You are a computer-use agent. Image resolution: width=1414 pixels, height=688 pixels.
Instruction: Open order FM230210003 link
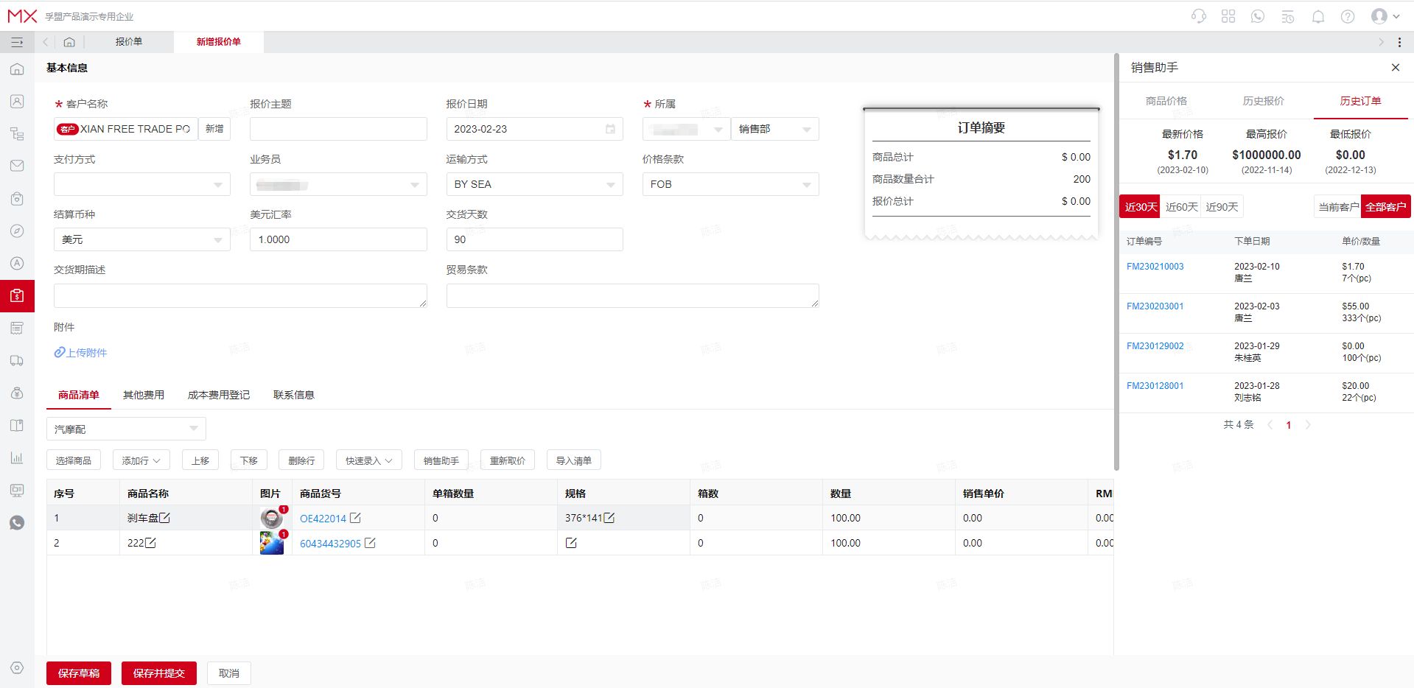pyautogui.click(x=1155, y=266)
